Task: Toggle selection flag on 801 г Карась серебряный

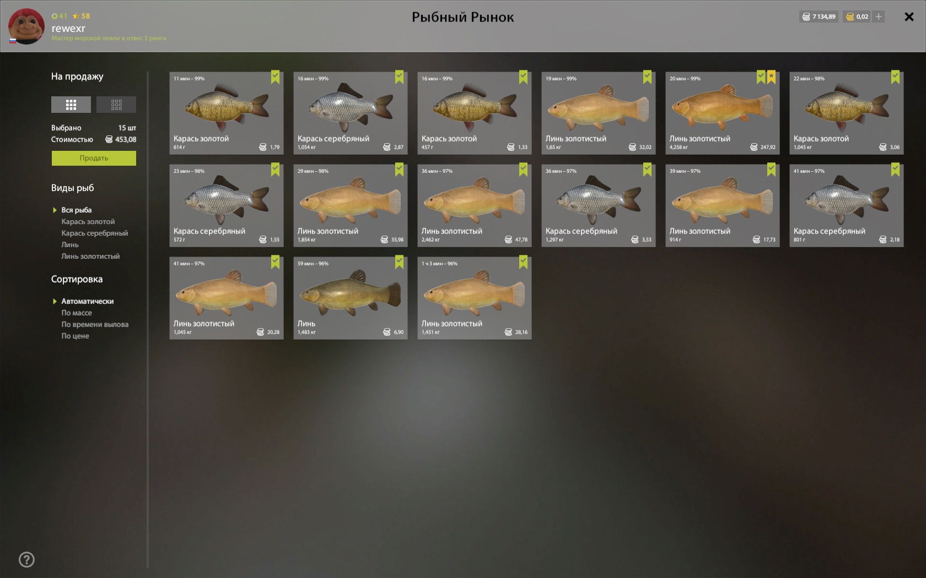Action: click(x=895, y=170)
